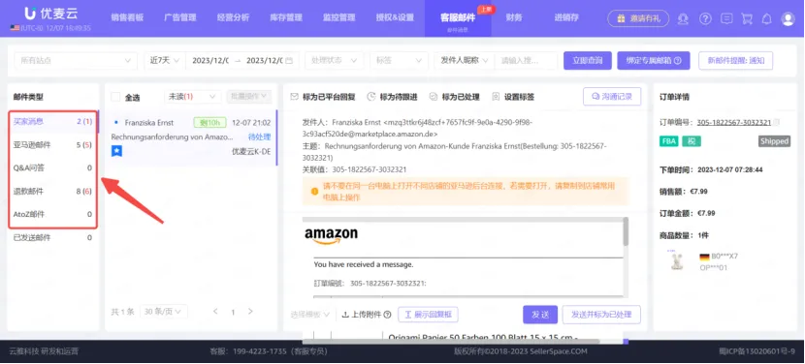Screen dimensions: 805x364
Task: Click the 展示回复框 button
Action: coord(428,315)
